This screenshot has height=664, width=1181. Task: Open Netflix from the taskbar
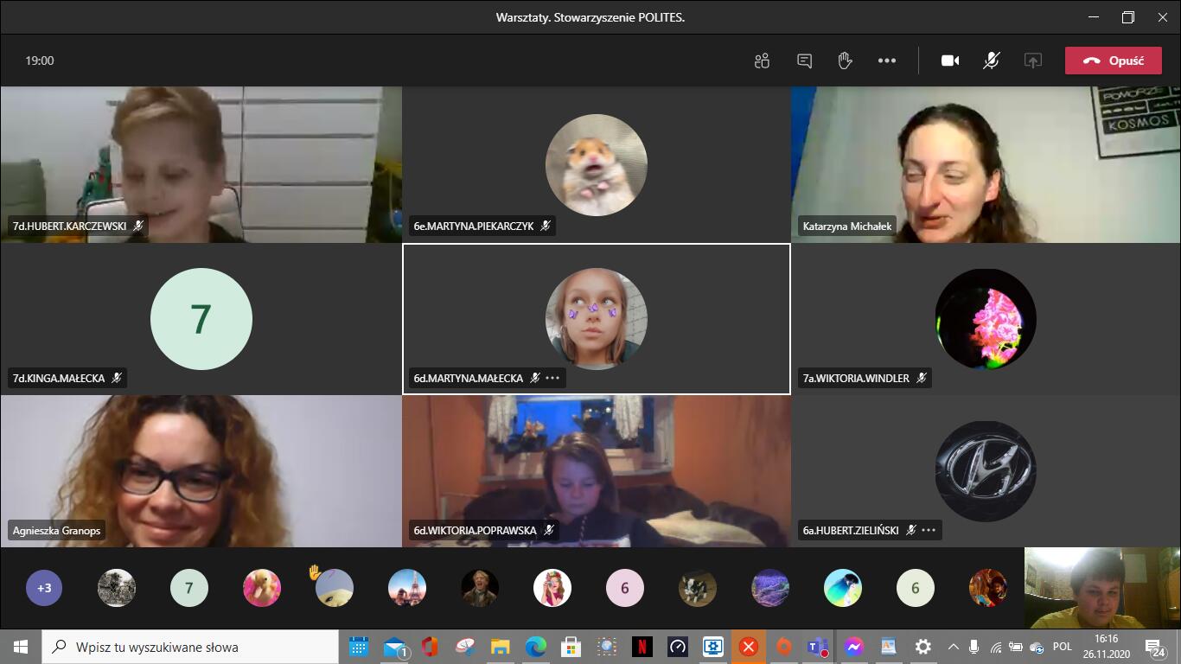(x=642, y=647)
